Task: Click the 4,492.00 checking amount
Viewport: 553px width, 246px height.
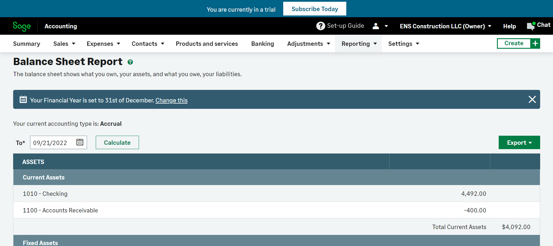Action: click(x=474, y=194)
